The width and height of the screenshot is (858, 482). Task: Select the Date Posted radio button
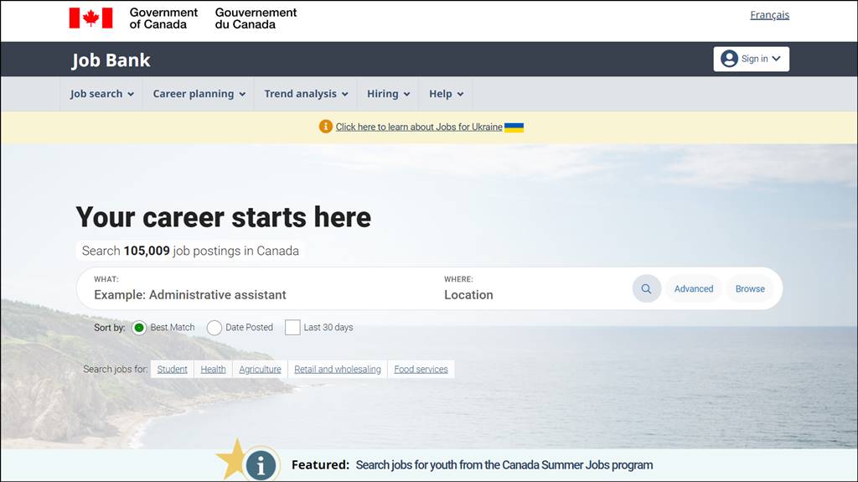(x=214, y=328)
